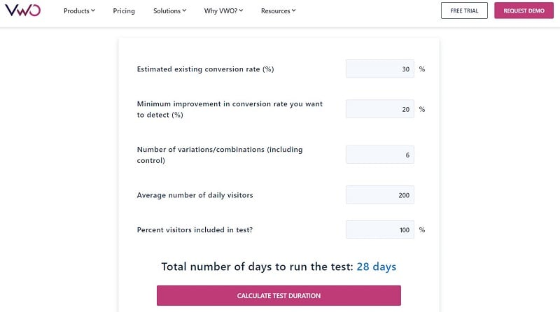Click the Number of variations/combinations label
Screen dimensions: 560x312
tap(220, 155)
